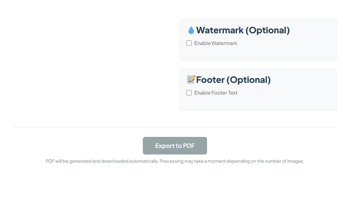The width and height of the screenshot is (343, 203).
Task: Check the Enable Footer Text box
Action: click(x=189, y=93)
